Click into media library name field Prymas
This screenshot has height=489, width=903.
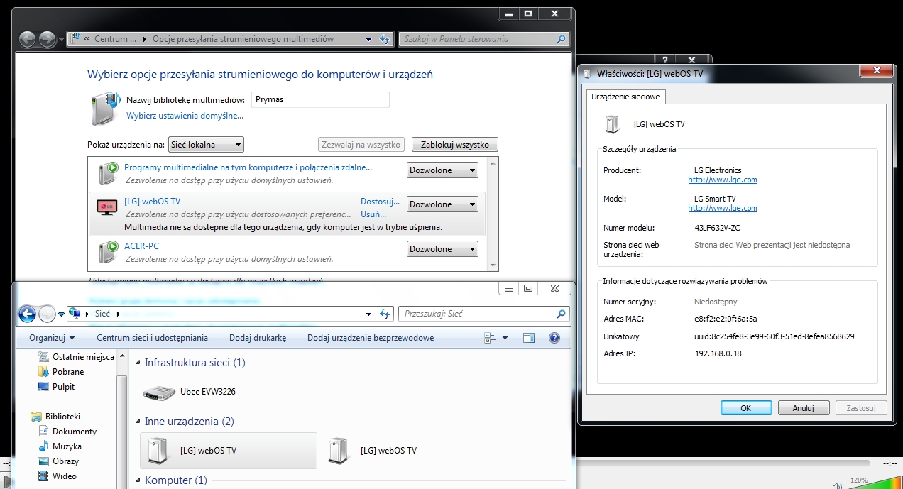320,99
